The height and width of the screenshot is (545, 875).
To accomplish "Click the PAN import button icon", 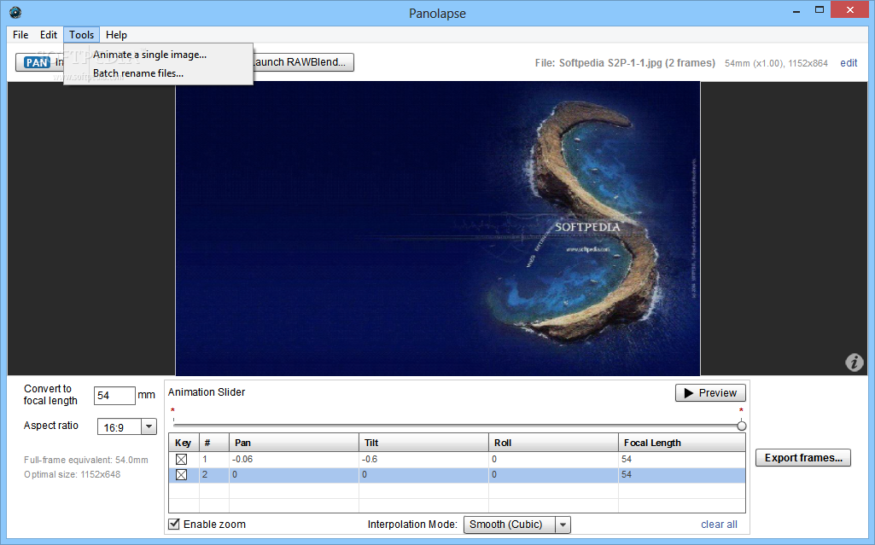I will 38,62.
